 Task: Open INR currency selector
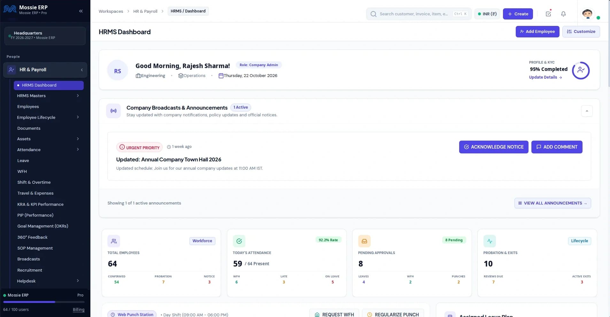click(x=487, y=14)
